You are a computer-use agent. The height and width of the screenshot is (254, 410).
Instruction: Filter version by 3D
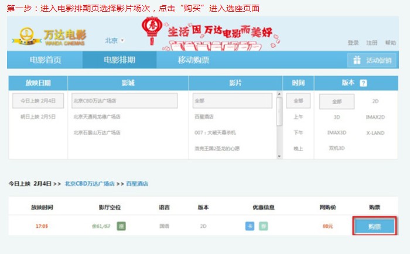click(x=337, y=117)
